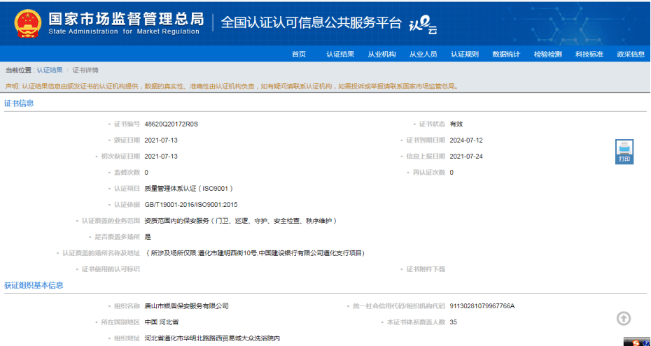Click the orange 声明 disclaimer text

(x=231, y=86)
